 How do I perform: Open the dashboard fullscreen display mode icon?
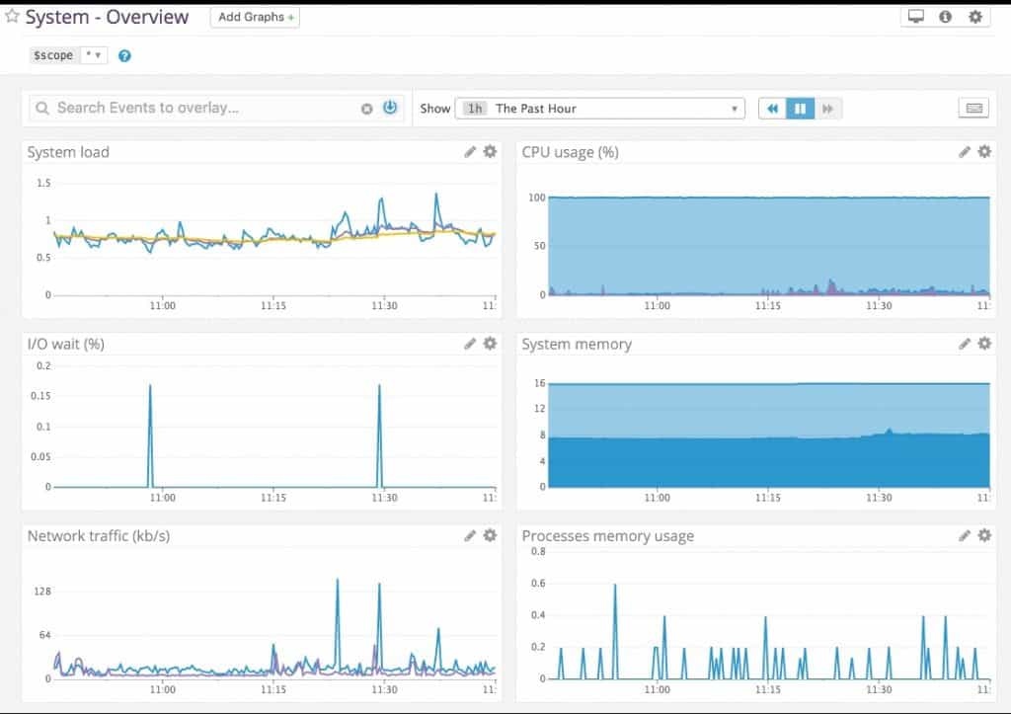click(x=918, y=16)
